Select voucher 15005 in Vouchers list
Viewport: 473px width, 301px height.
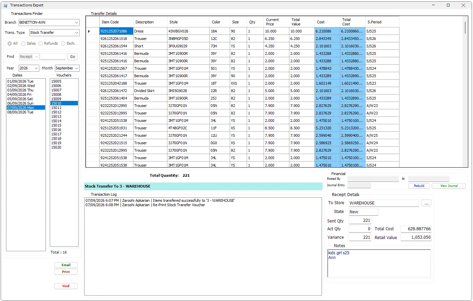click(64, 81)
